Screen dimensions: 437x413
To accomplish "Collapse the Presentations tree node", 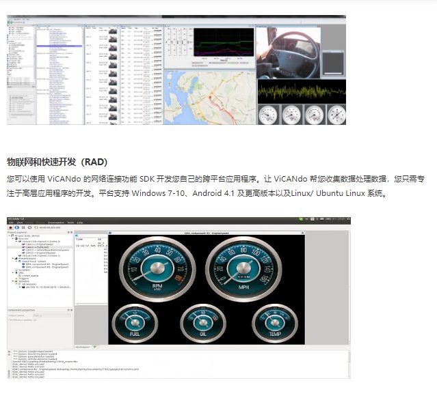I will click(x=12, y=259).
